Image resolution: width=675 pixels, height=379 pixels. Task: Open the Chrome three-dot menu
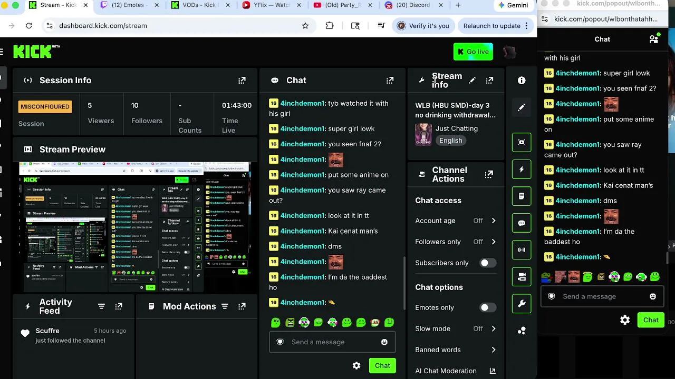coord(526,26)
